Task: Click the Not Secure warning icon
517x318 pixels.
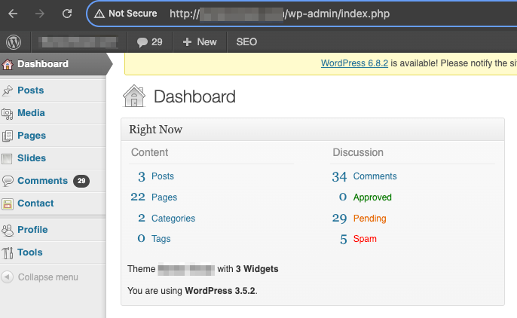Action: 99,14
